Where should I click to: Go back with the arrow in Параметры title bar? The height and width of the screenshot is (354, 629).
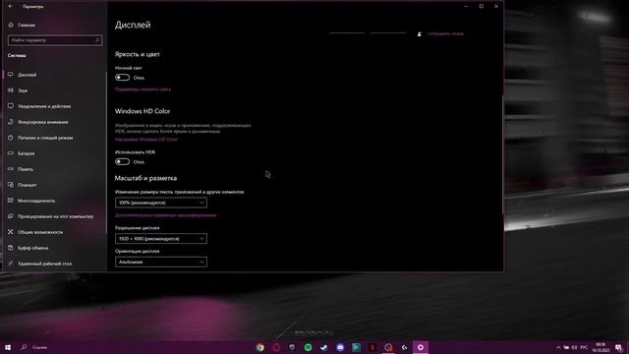(10, 7)
